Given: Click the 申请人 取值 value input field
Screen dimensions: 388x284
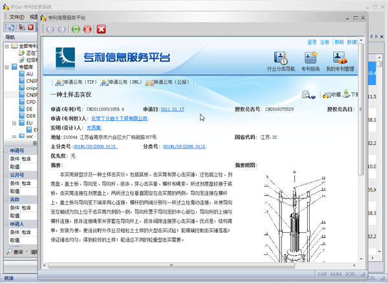Looking at the screenshot, I should click(28, 241).
